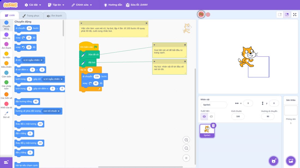Reset workspace zoom to default
This screenshot has height=168, width=300.
click(186, 158)
